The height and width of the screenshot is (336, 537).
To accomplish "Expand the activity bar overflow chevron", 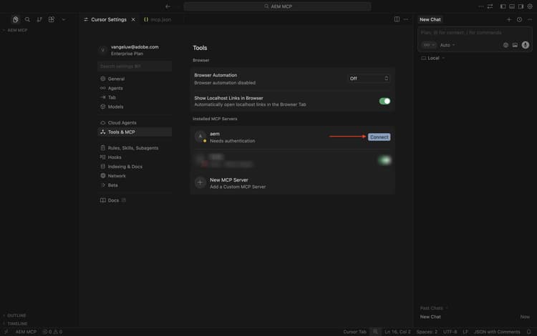I will pyautogui.click(x=63, y=19).
